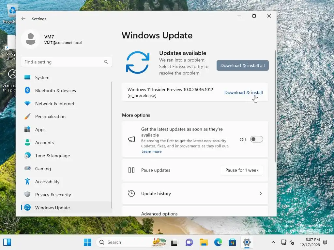
Task: Click the clock showing 3:07 PM on the taskbar
Action: pos(312,240)
